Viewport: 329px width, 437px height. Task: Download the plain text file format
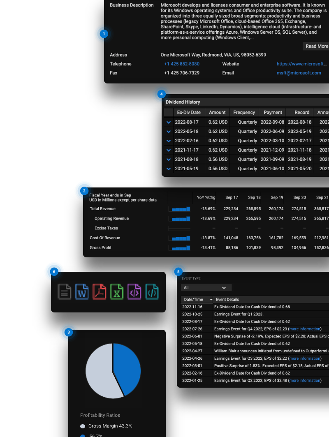tap(64, 291)
